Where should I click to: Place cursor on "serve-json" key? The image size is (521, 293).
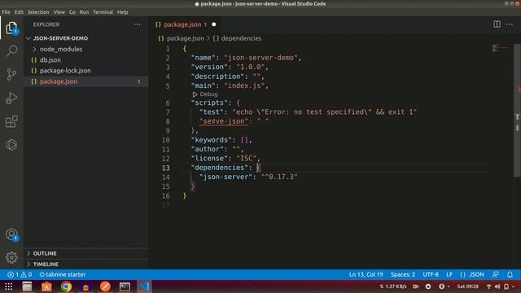224,121
